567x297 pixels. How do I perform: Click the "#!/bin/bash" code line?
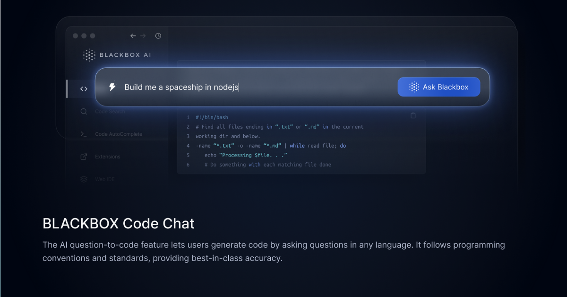tap(212, 117)
